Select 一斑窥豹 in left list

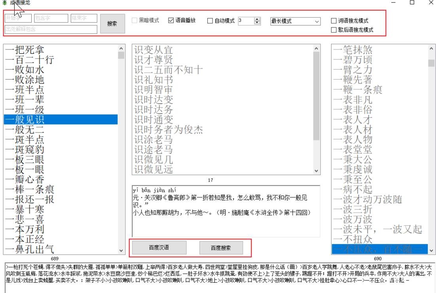click(x=61, y=149)
